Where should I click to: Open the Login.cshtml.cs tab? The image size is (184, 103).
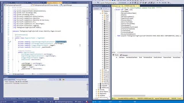[67, 3]
